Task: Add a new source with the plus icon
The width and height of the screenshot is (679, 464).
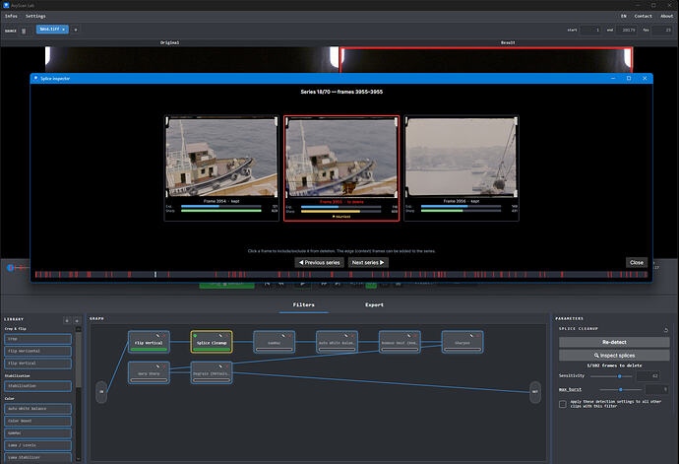Action: point(76,30)
